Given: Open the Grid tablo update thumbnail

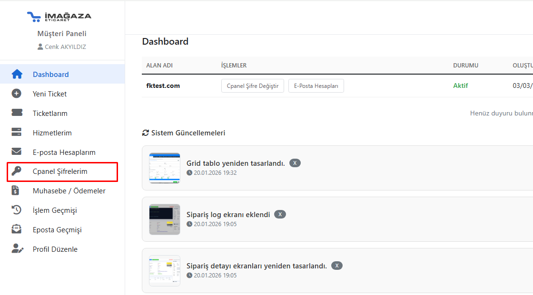Looking at the screenshot, I should (165, 168).
